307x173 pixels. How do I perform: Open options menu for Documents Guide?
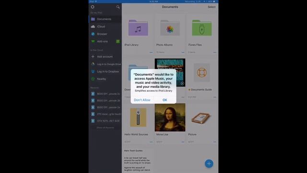215,97
